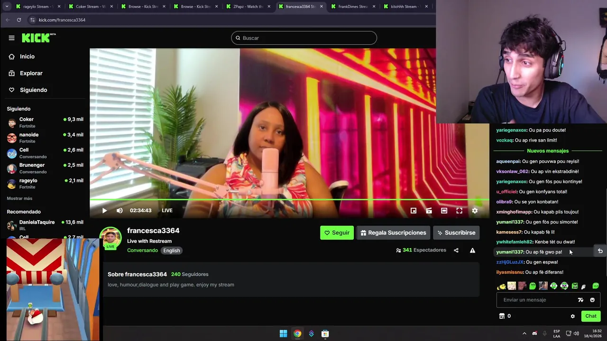Viewport: 607px width, 341px height.
Task: Open Coker's channel in Siguiendo list
Action: point(45,123)
